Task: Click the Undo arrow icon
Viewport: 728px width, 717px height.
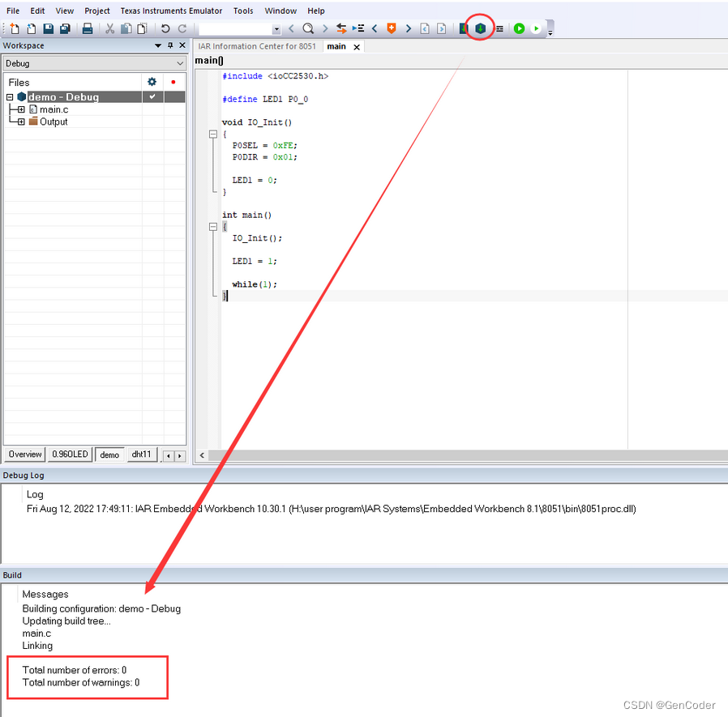Action: click(x=165, y=29)
